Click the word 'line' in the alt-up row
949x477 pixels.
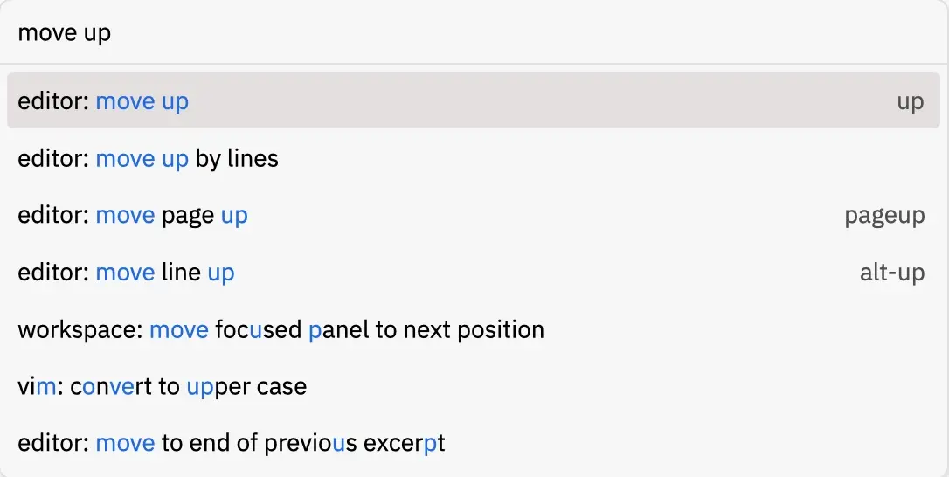[181, 273]
